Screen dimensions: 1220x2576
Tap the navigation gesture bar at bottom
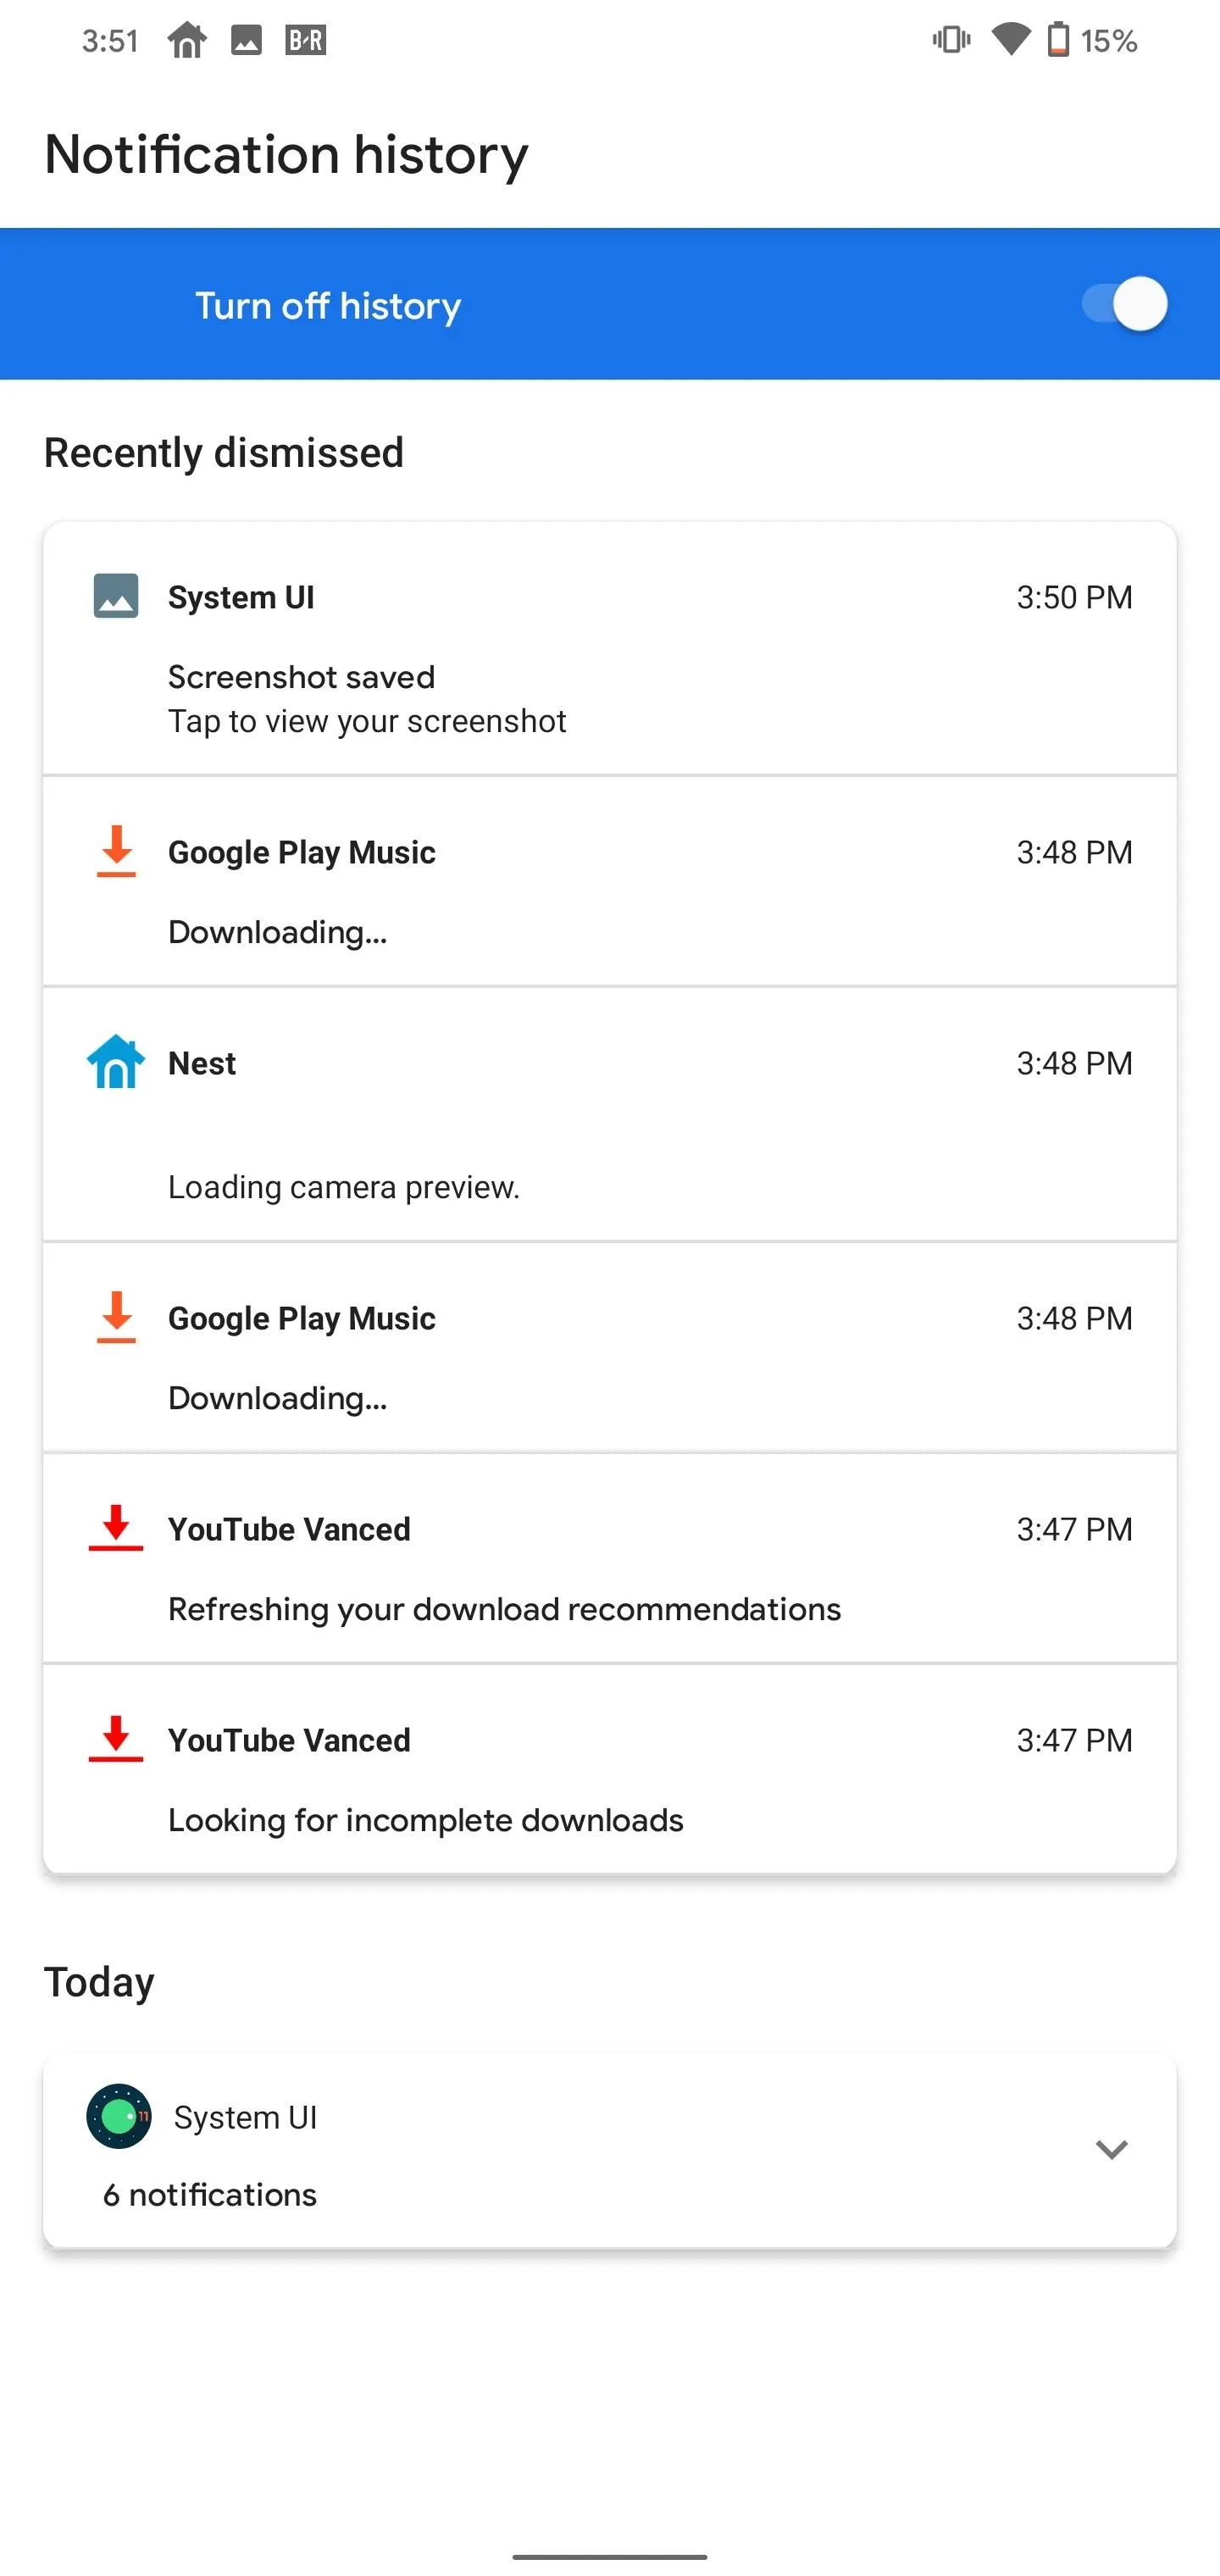610,2556
